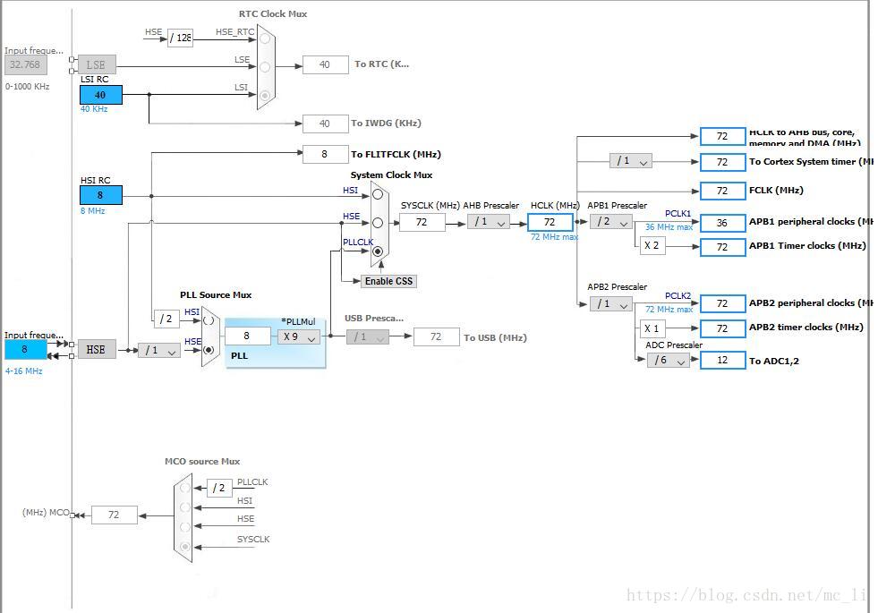
Task: Open HSE divider /1 dropdown
Action: click(x=159, y=351)
